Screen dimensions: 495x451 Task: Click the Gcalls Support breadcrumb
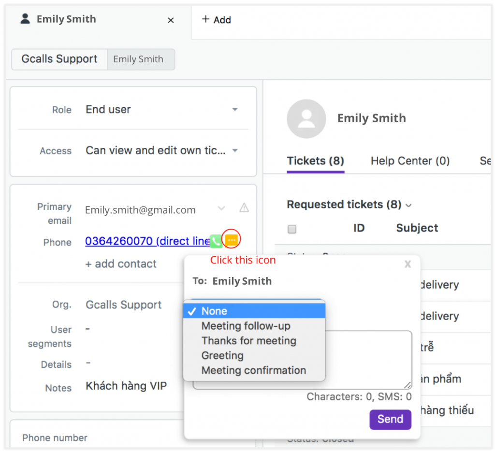pos(59,59)
